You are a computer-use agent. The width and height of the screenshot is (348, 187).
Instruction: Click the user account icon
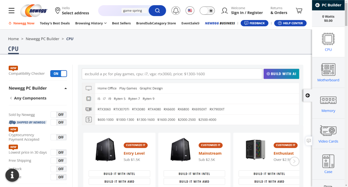tap(225, 11)
